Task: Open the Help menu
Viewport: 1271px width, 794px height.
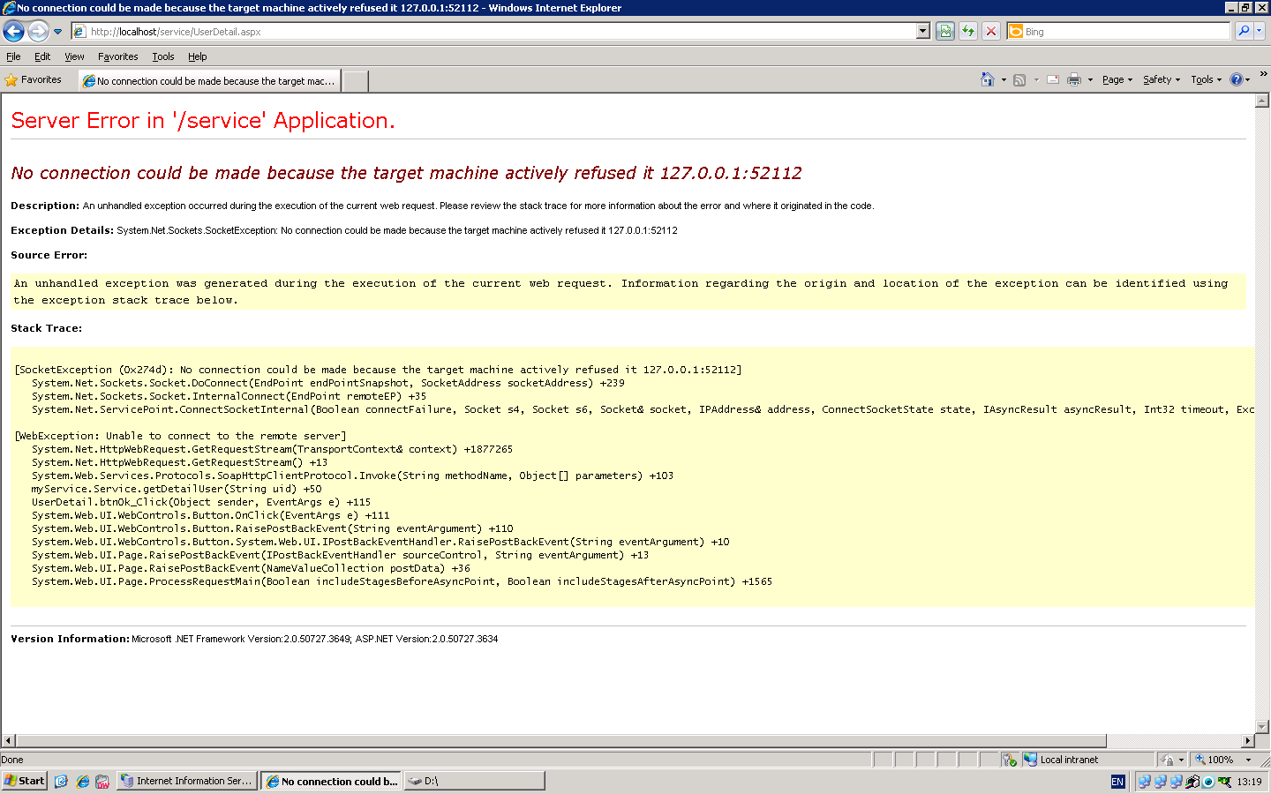Action: tap(198, 56)
